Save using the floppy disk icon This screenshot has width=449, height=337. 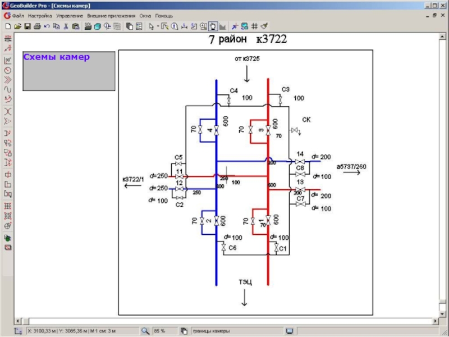[27, 26]
